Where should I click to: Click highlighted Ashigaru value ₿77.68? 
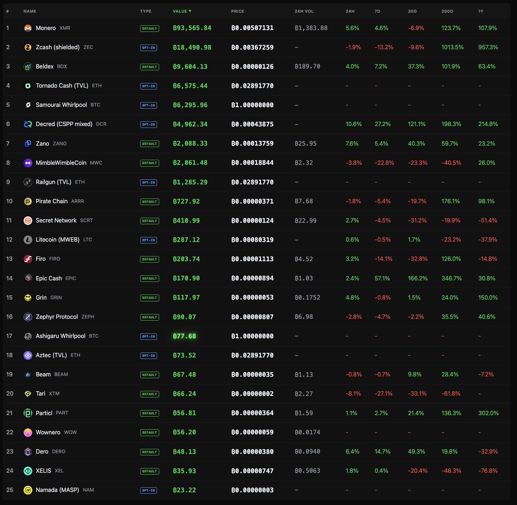(x=184, y=336)
